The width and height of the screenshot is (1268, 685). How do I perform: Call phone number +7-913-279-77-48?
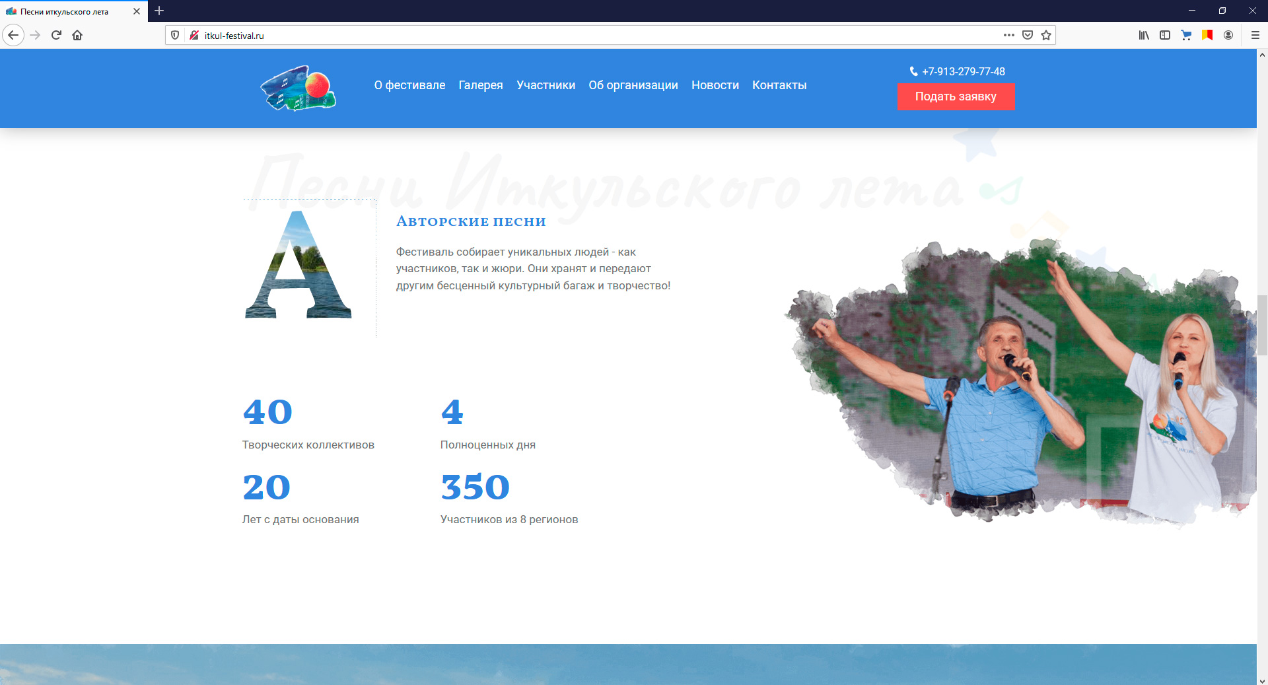pos(964,71)
